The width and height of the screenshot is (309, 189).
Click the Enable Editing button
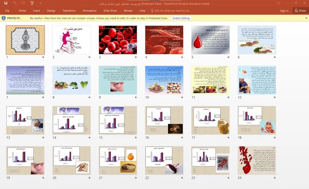181,18
